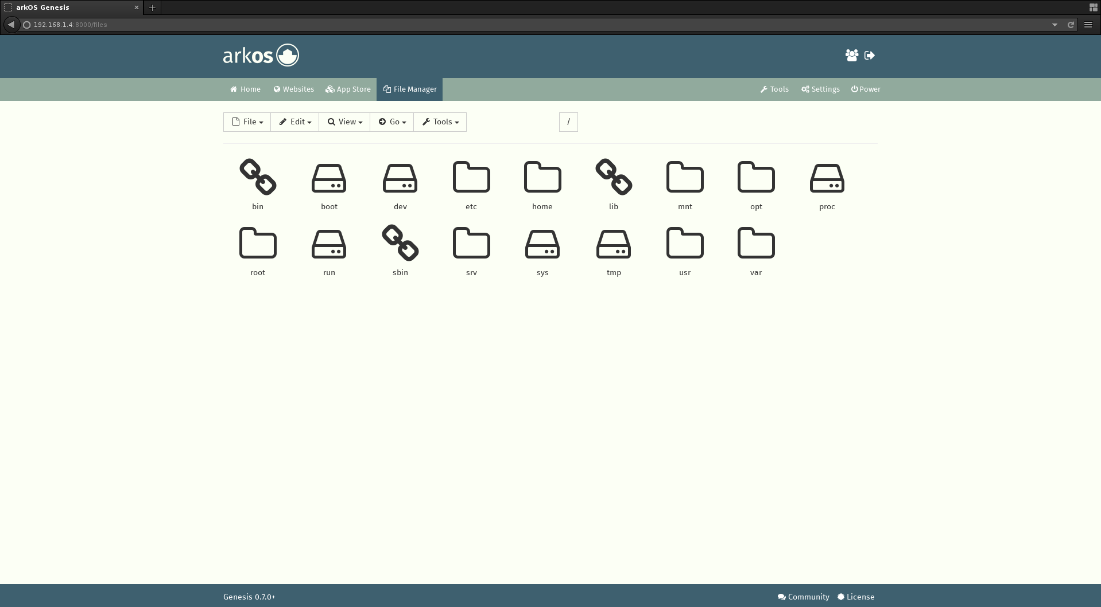Click the Genesis 0.7.0+ version text
Viewport: 1101px width, 607px height.
pos(249,597)
